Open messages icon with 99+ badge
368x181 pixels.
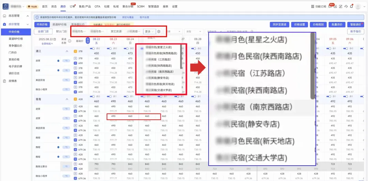click(x=330, y=6)
